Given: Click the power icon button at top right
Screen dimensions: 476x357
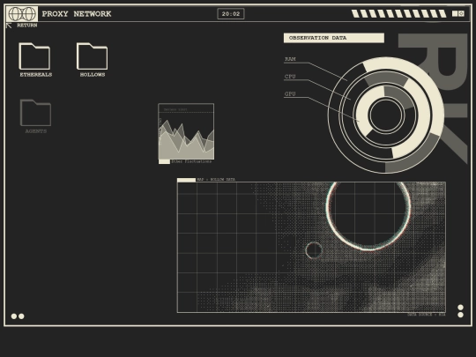Looking at the screenshot, I should tap(461, 13).
